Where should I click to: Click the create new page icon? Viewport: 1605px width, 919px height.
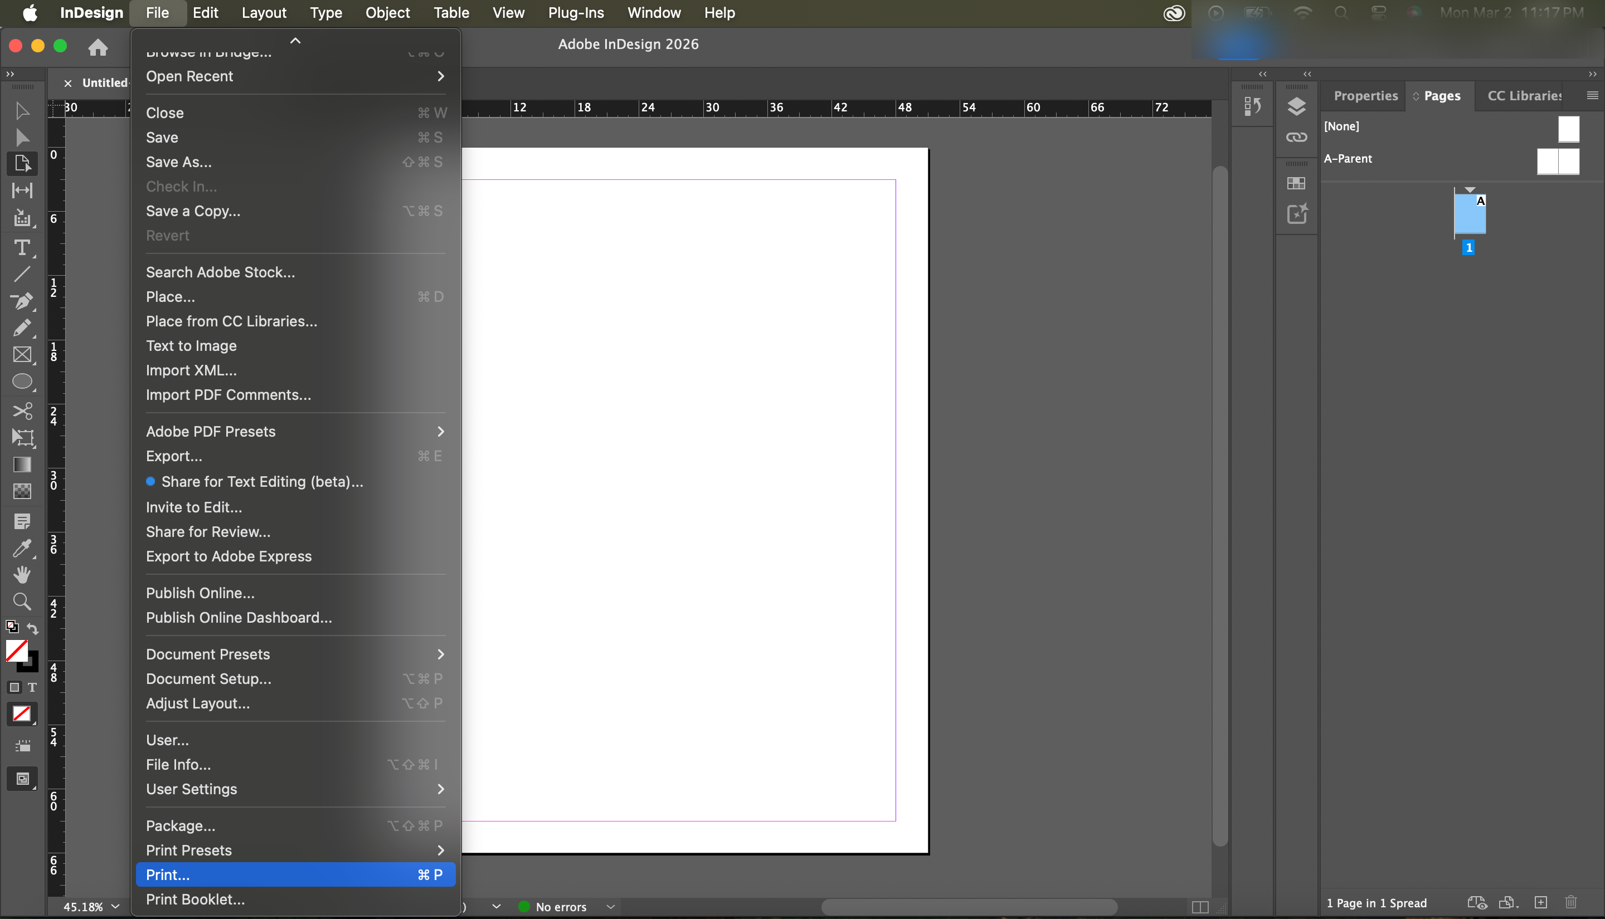point(1540,903)
